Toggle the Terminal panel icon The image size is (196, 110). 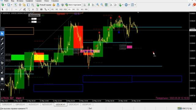click(28, 5)
